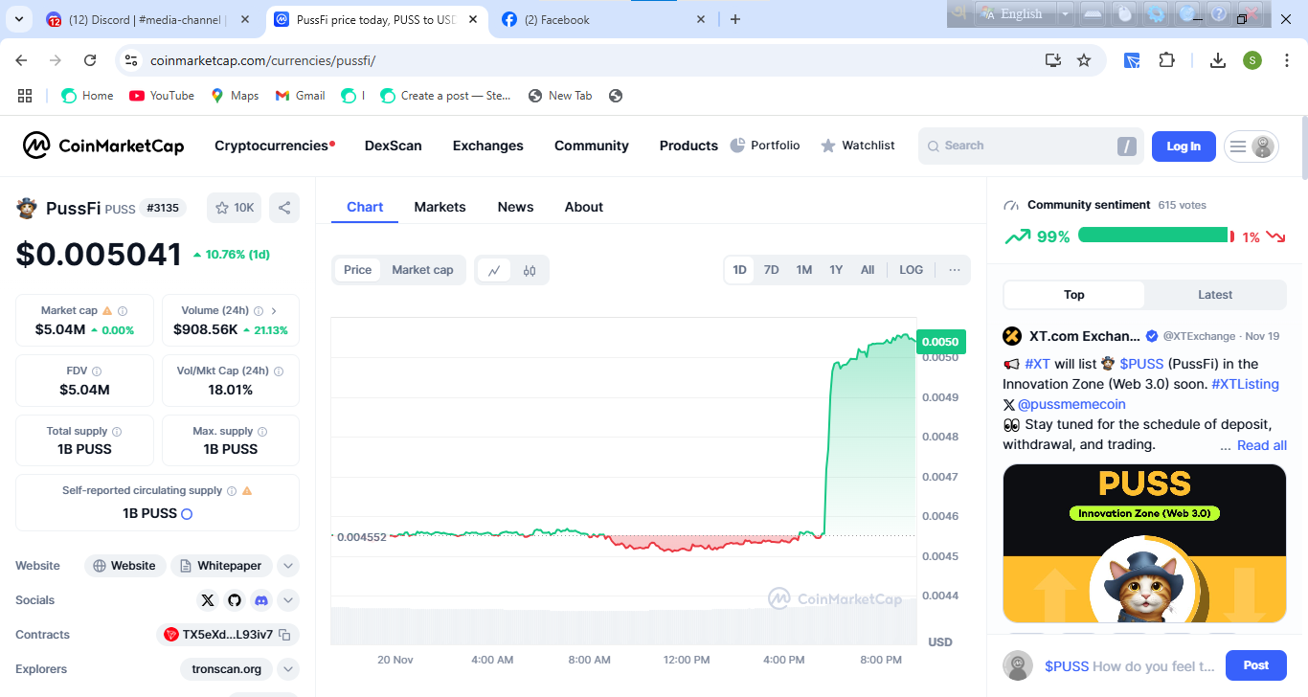The height and width of the screenshot is (697, 1308).
Task: Open the Chrome apps grid in bookmarks bar
Action: (25, 96)
